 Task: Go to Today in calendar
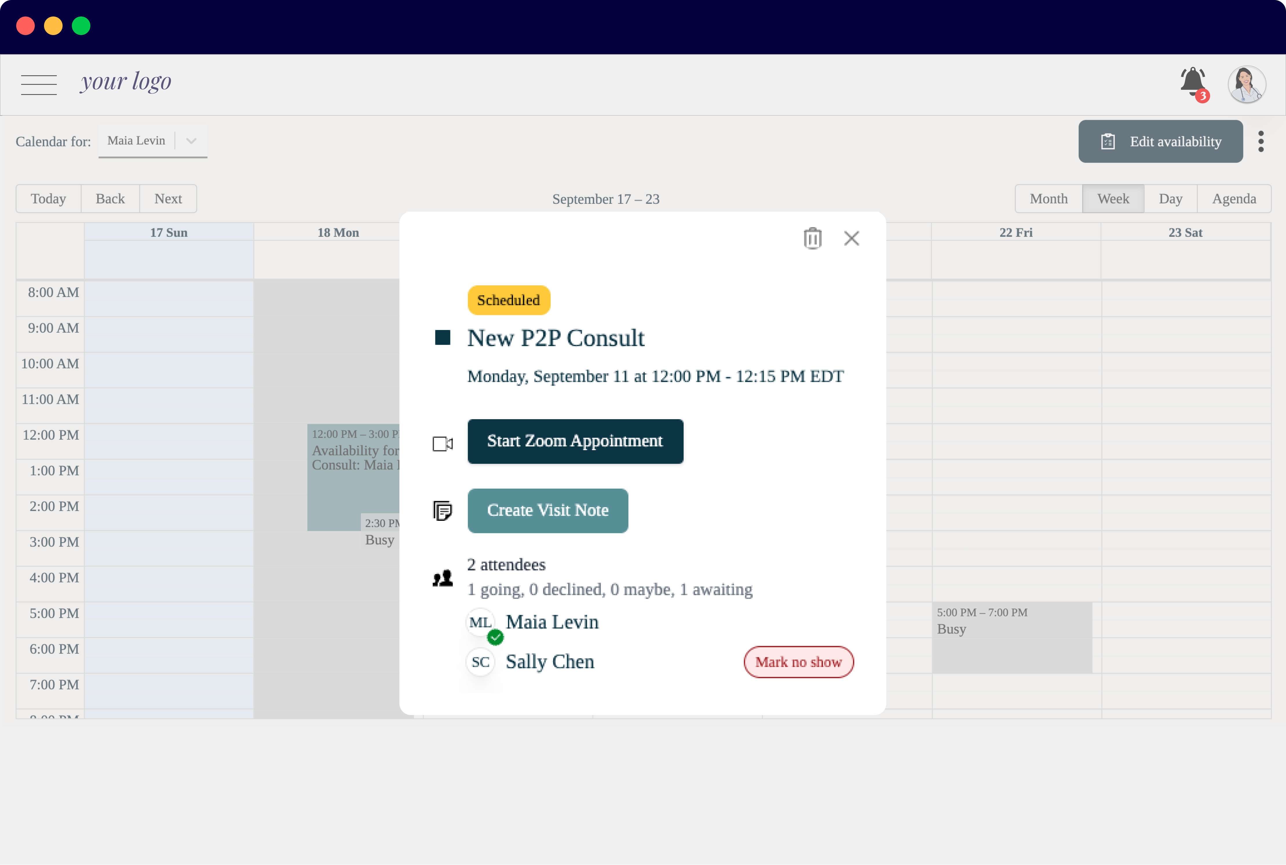[x=49, y=199]
